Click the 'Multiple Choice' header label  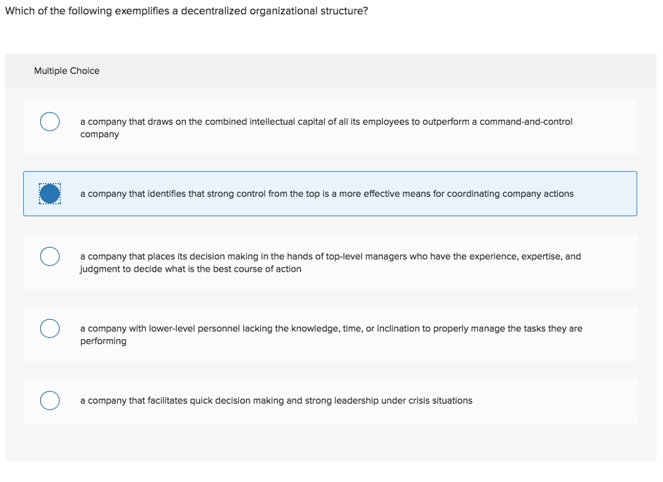tap(67, 71)
